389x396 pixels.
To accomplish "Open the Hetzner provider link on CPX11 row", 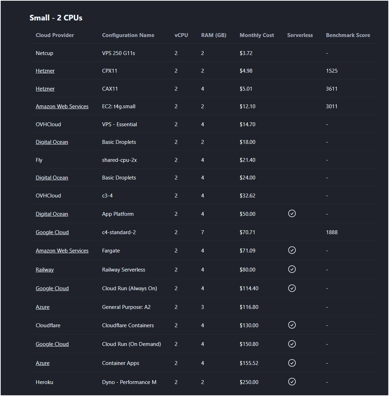I will [45, 71].
